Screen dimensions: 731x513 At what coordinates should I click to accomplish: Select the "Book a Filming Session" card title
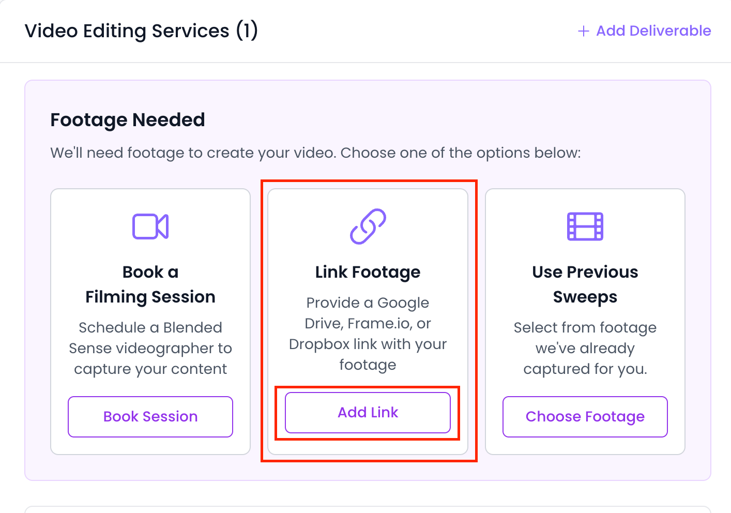tap(150, 284)
